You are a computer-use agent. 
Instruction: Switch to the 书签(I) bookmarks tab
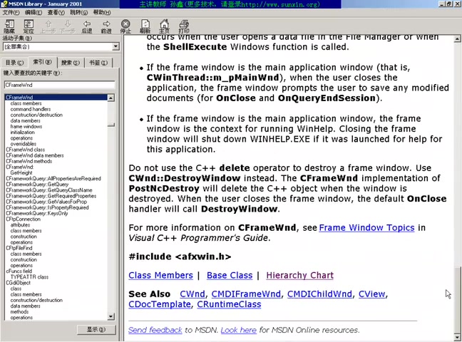pos(98,63)
